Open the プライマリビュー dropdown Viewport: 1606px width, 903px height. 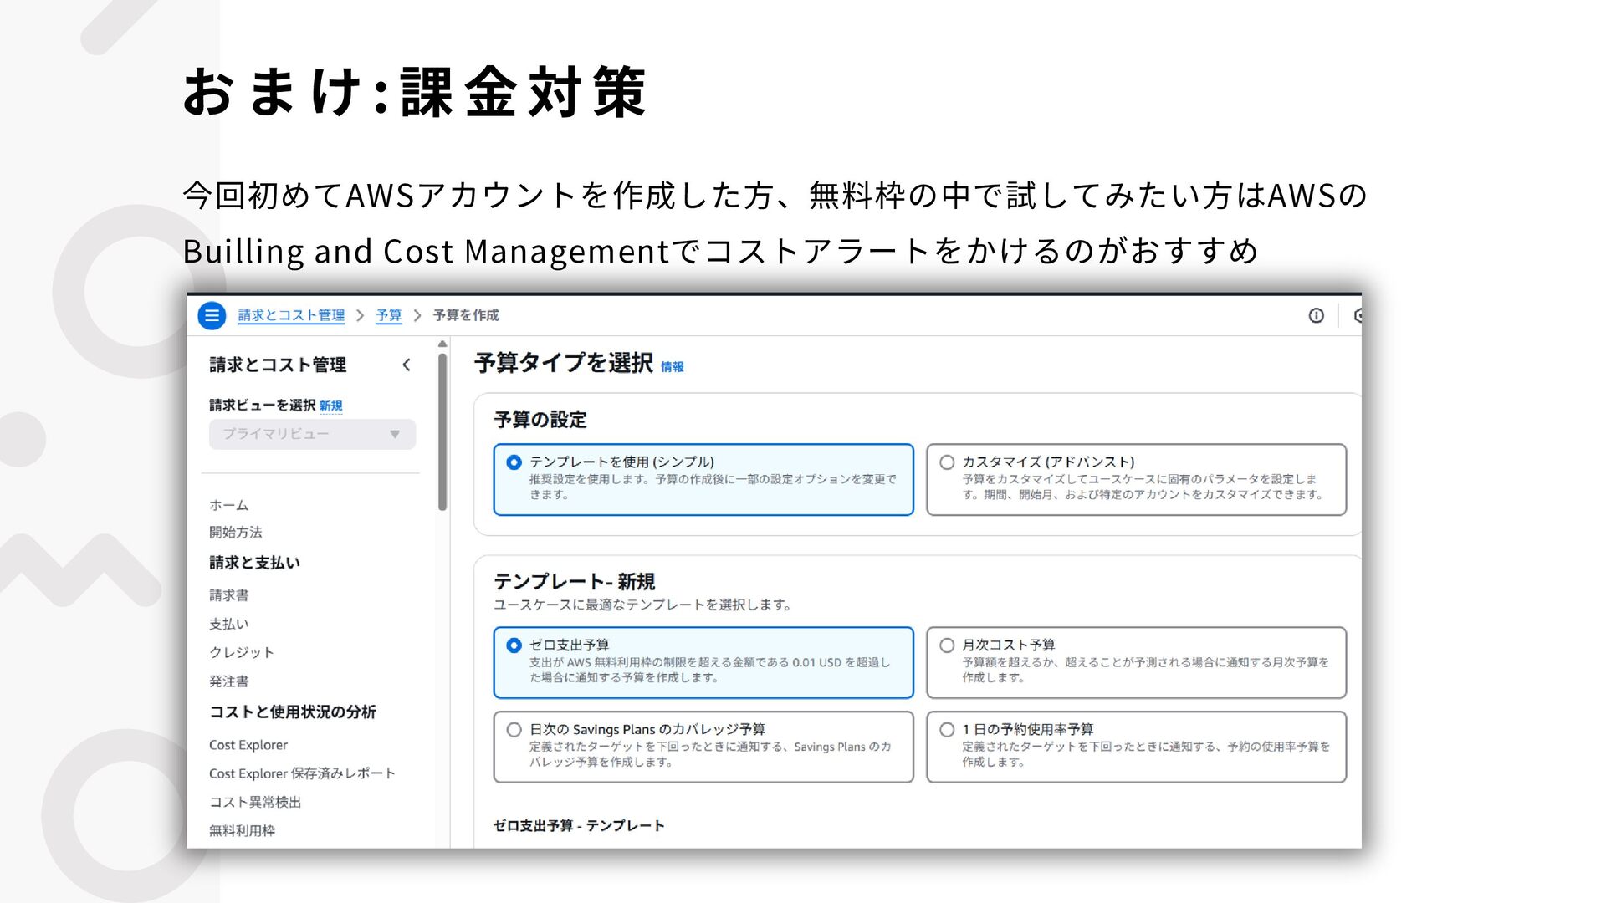312,434
